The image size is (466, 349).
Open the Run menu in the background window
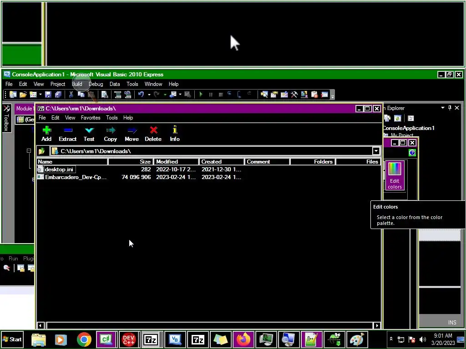click(13, 259)
